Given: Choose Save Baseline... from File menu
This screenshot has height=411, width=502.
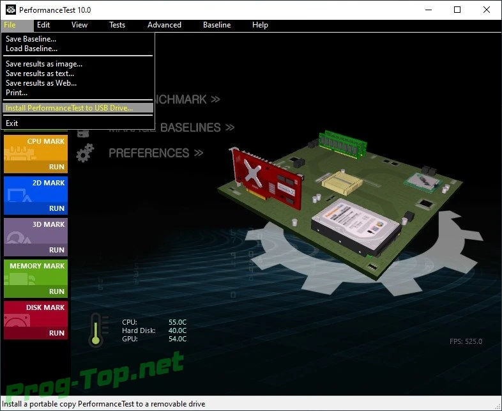Looking at the screenshot, I should pos(77,39).
